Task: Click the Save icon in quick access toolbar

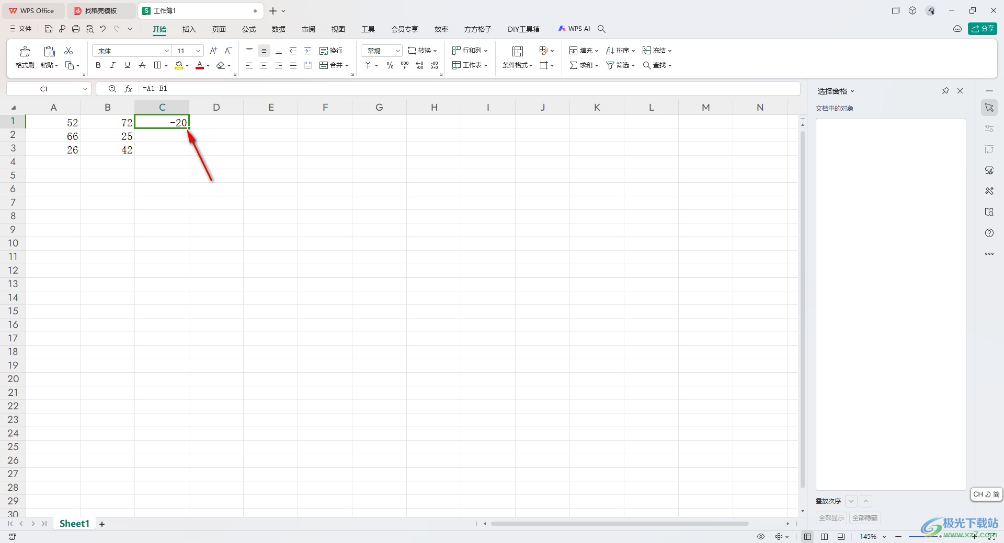Action: [49, 29]
